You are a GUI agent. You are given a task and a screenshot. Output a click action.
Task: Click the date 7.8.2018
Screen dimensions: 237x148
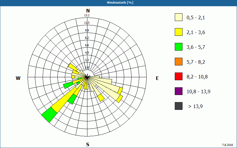(x=228, y=145)
